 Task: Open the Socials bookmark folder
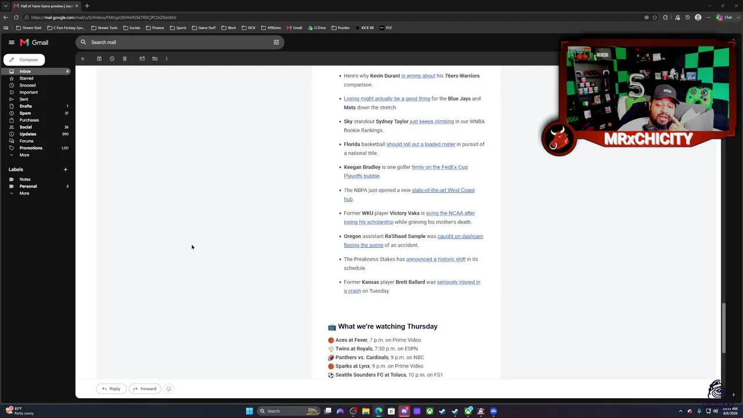pos(131,28)
